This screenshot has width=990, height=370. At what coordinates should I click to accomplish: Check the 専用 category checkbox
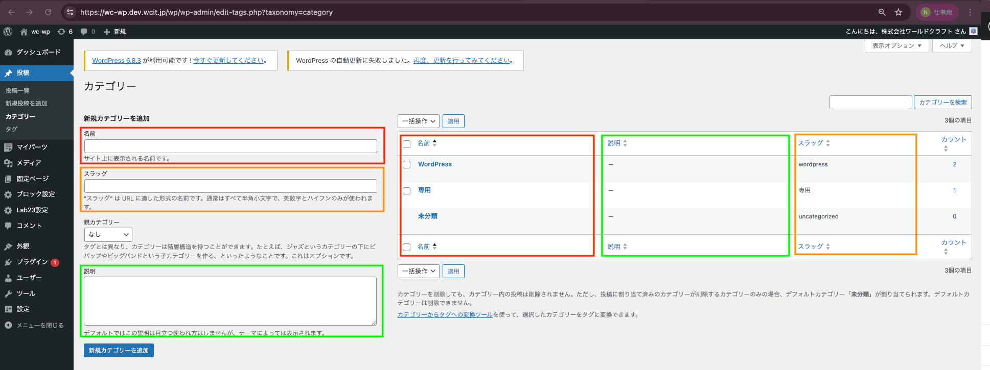407,191
